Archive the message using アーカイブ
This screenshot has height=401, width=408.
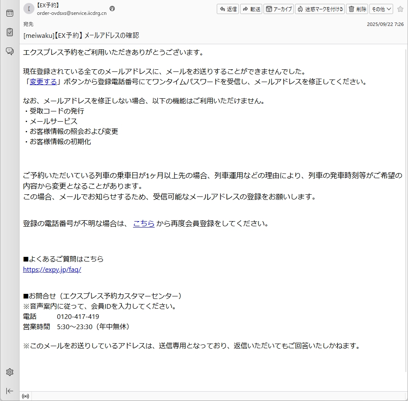278,9
